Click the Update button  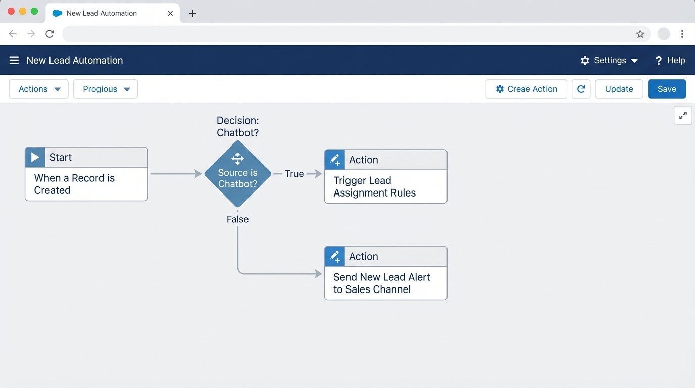point(619,89)
